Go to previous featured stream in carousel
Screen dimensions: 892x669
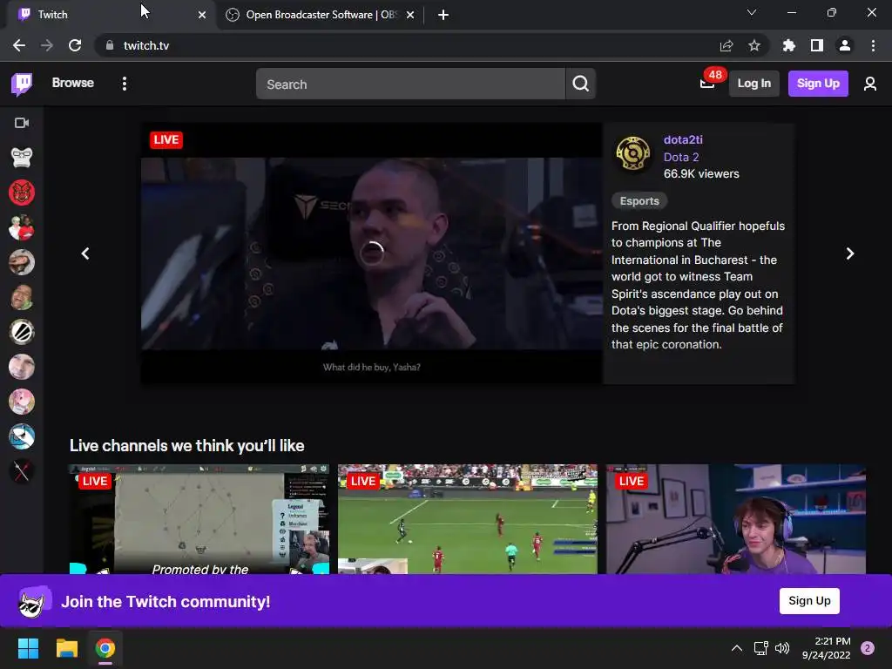point(85,253)
